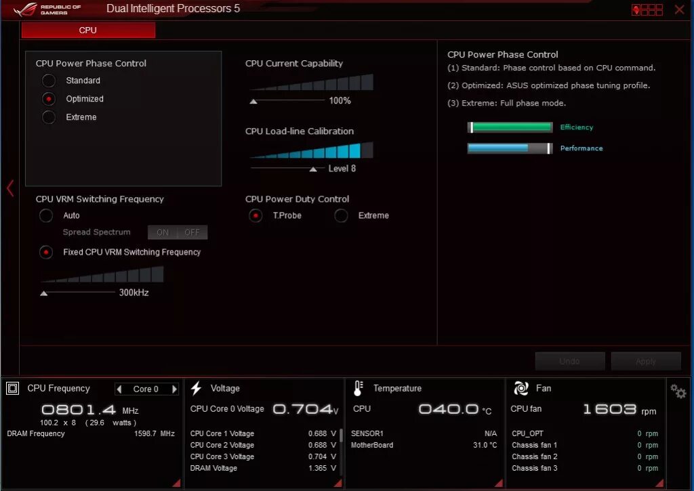Click the CPU Core 2 Voltage row

263,445
